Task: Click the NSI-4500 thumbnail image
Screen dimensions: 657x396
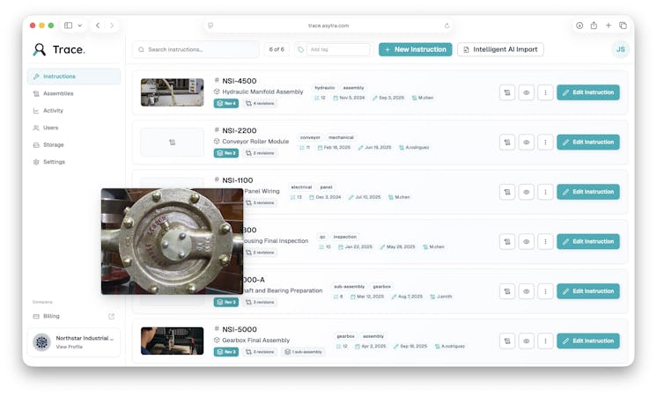Action: (x=173, y=92)
